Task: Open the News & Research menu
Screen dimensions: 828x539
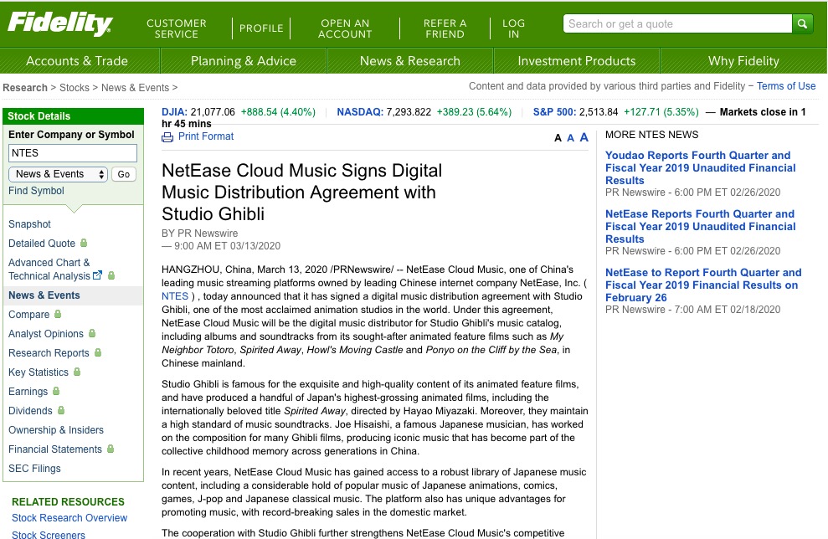Action: [409, 61]
